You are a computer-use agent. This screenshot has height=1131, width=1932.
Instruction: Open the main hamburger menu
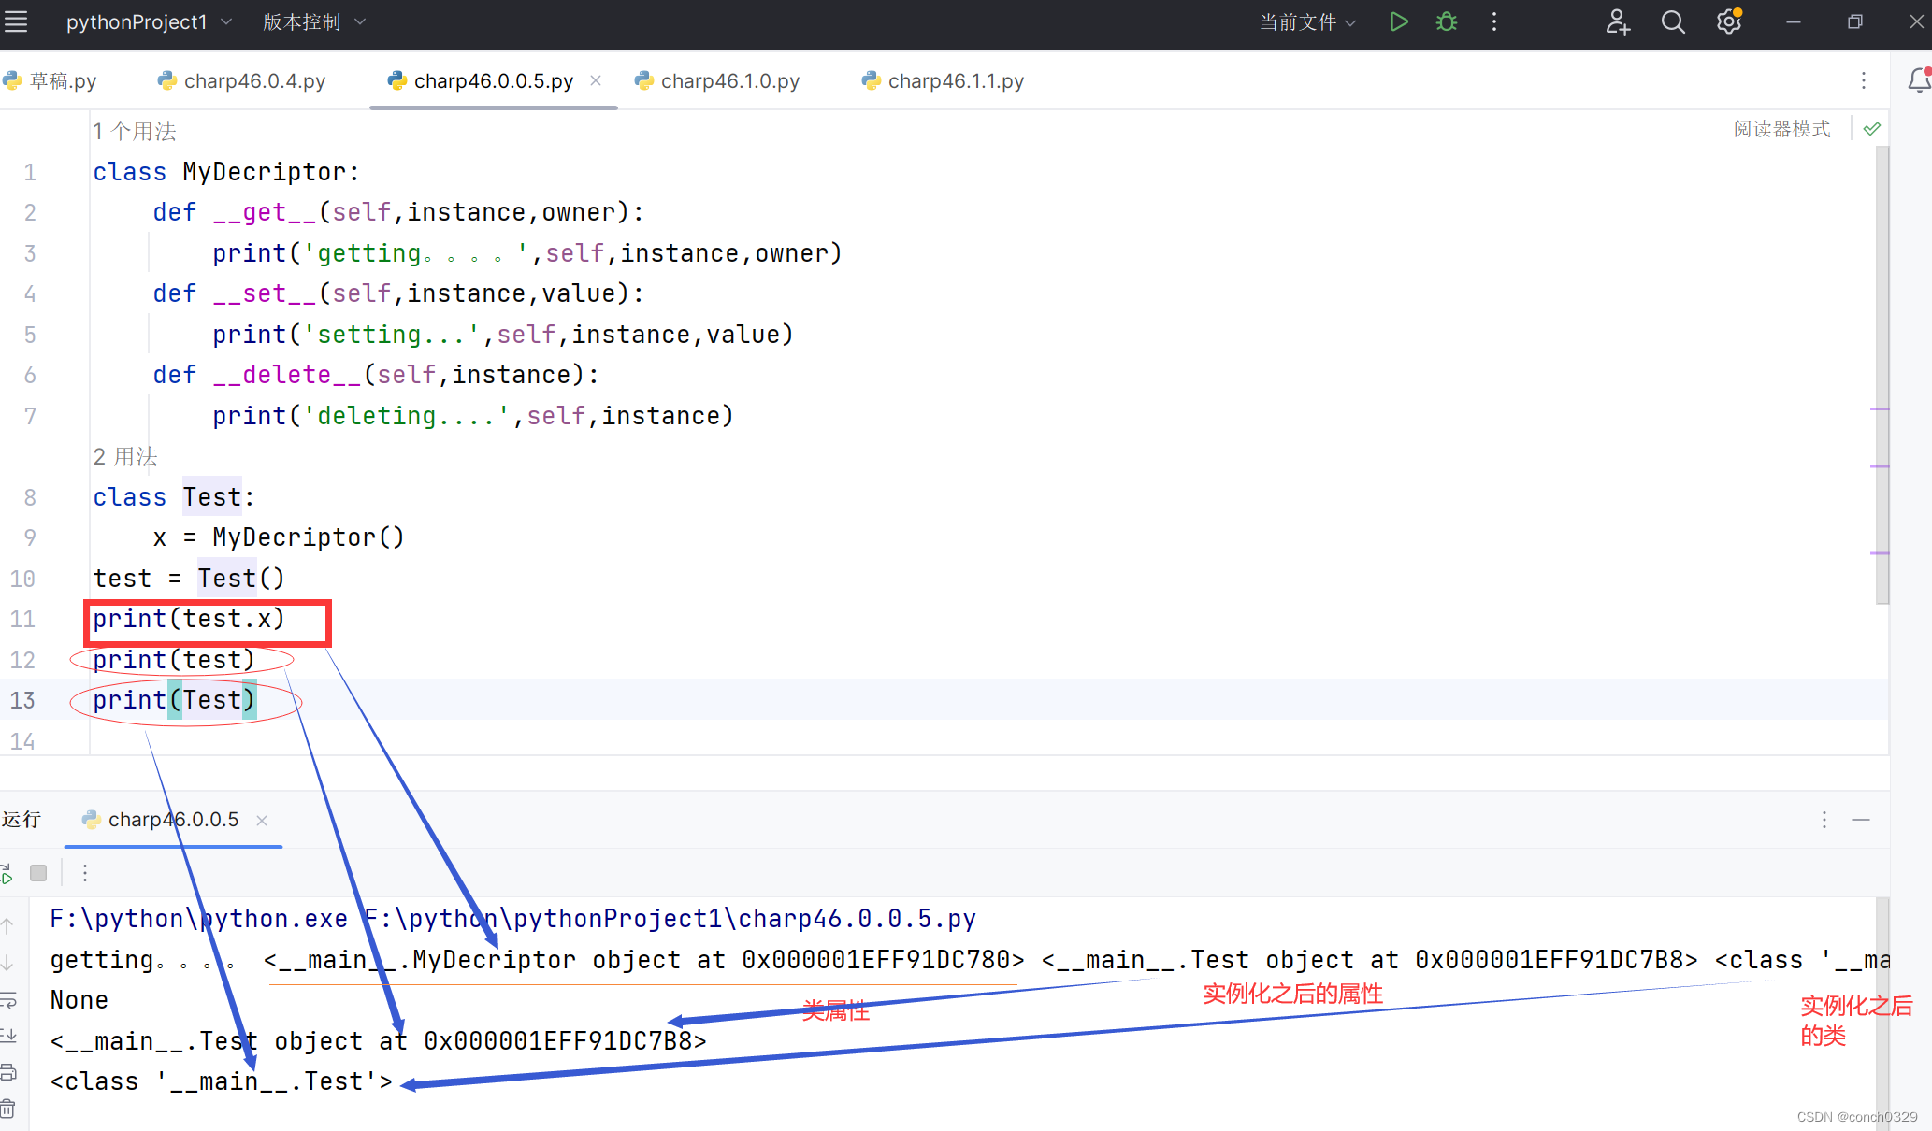[16, 21]
